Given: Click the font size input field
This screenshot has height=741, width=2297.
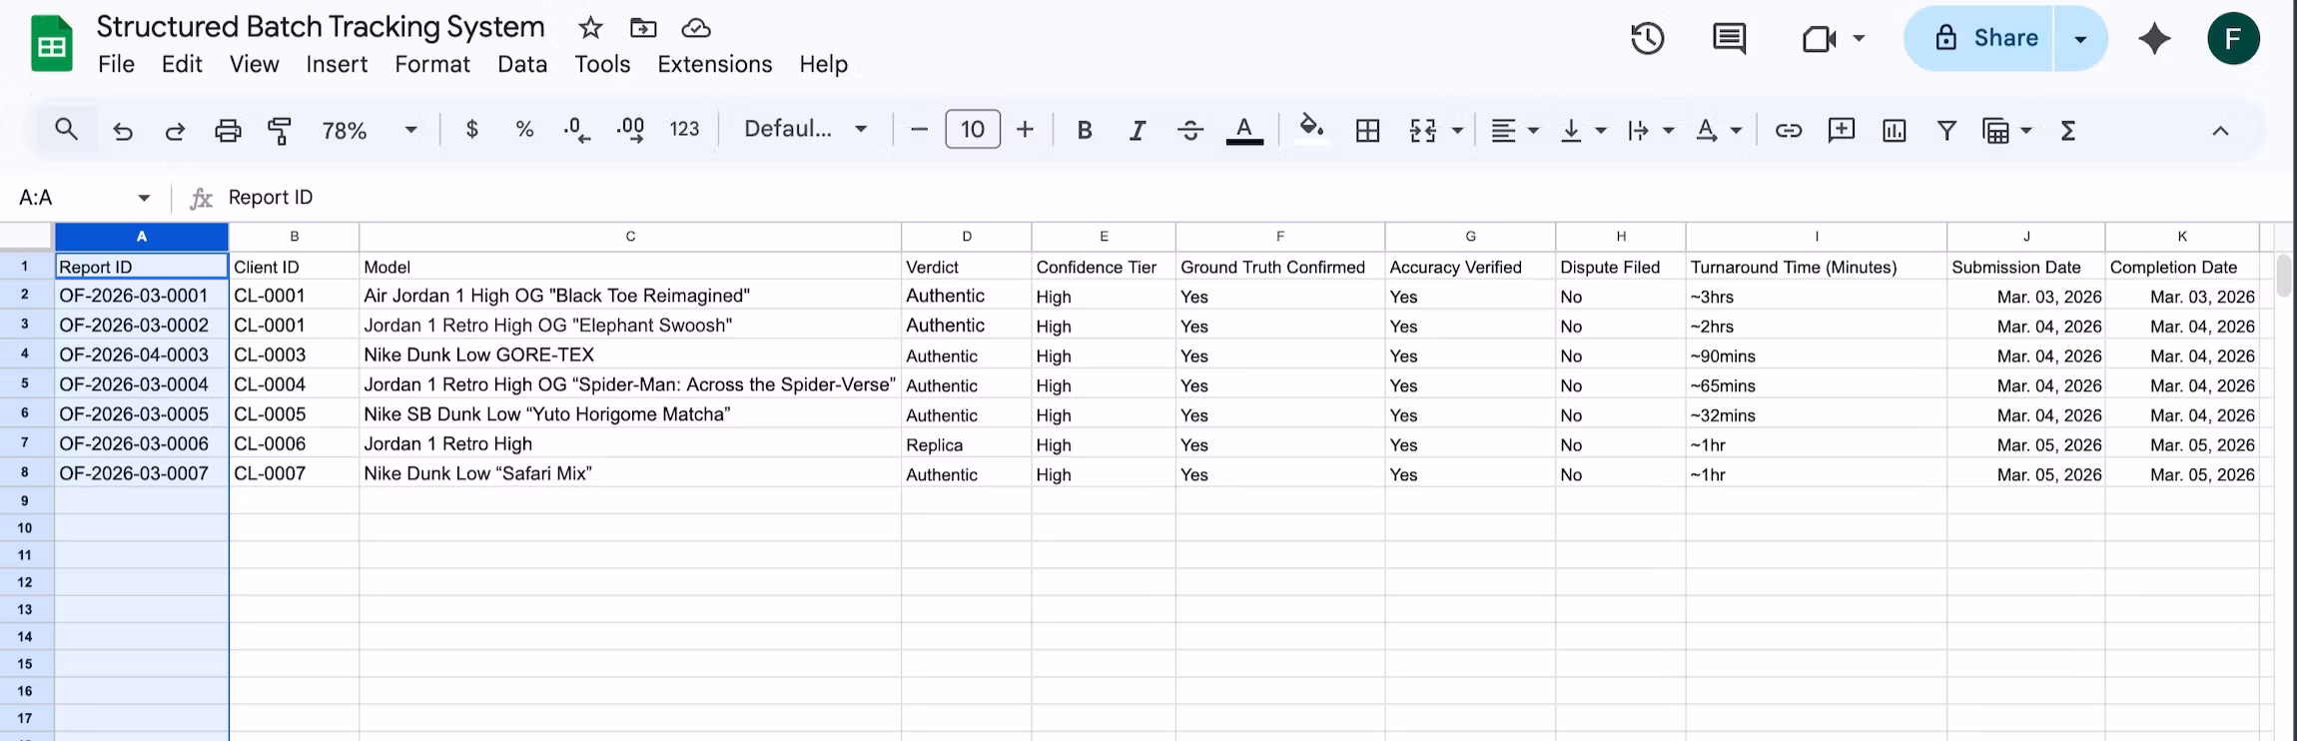Looking at the screenshot, I should (972, 130).
